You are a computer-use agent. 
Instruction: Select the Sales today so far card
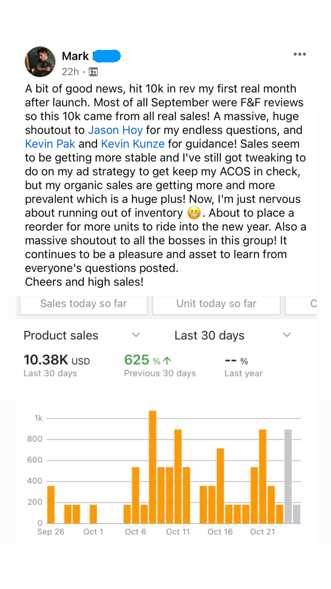pos(84,304)
